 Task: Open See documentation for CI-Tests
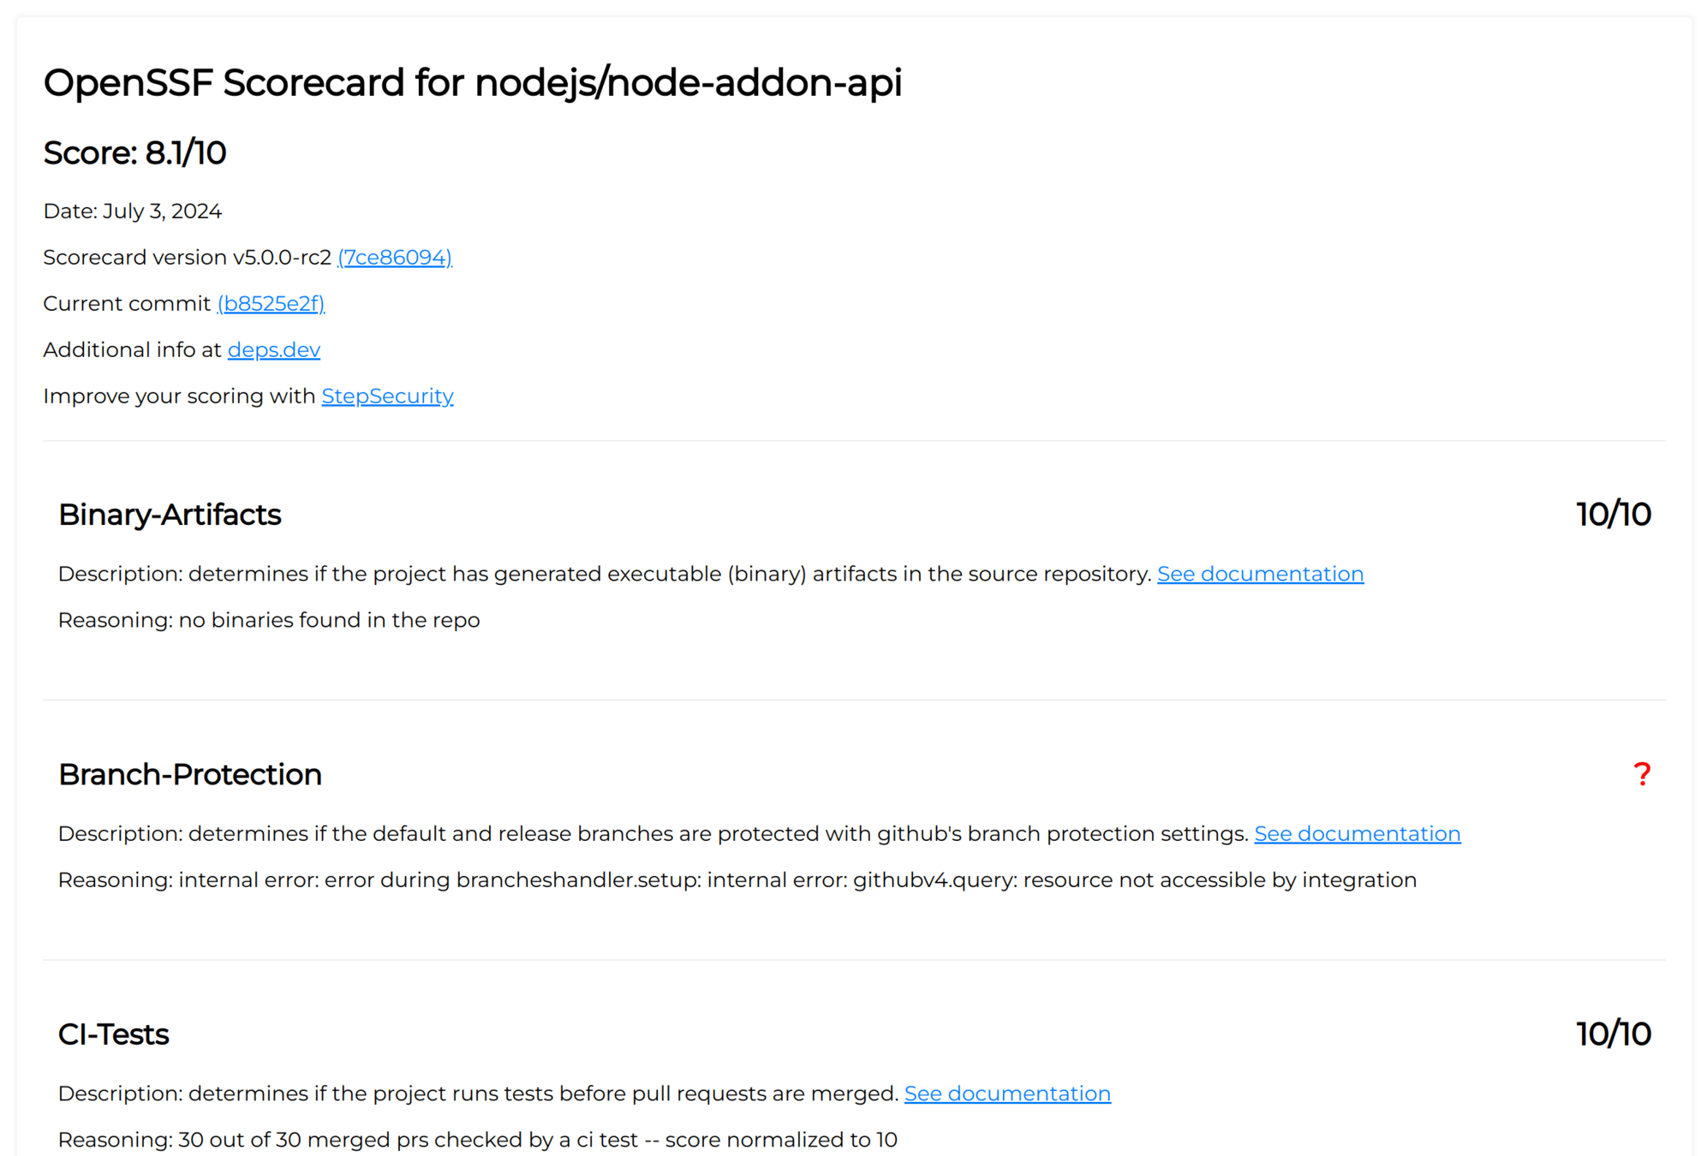pos(1007,1093)
